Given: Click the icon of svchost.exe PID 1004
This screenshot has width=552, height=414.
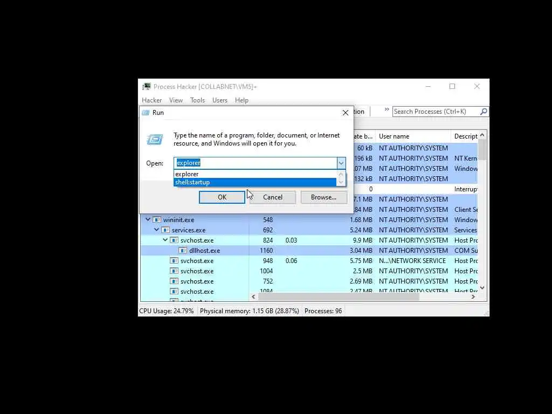Looking at the screenshot, I should (174, 271).
